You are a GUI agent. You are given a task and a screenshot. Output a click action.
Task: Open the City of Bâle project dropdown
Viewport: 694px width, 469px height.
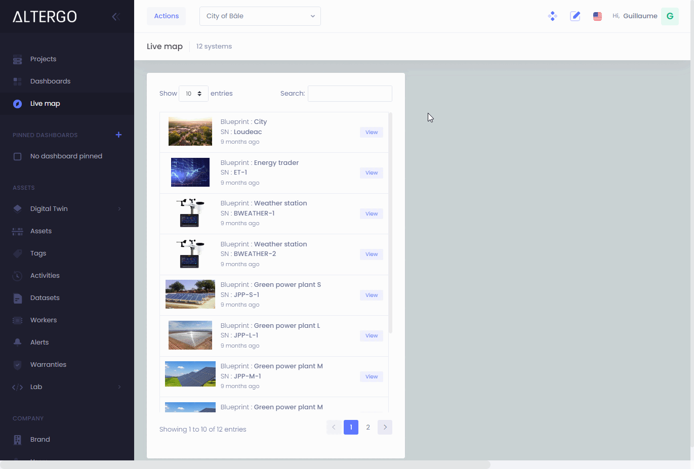[x=260, y=16]
